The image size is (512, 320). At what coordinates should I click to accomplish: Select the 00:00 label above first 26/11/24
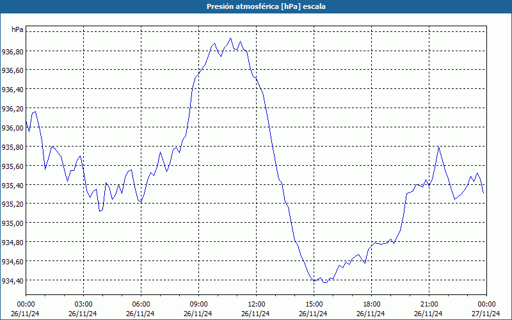point(26,305)
